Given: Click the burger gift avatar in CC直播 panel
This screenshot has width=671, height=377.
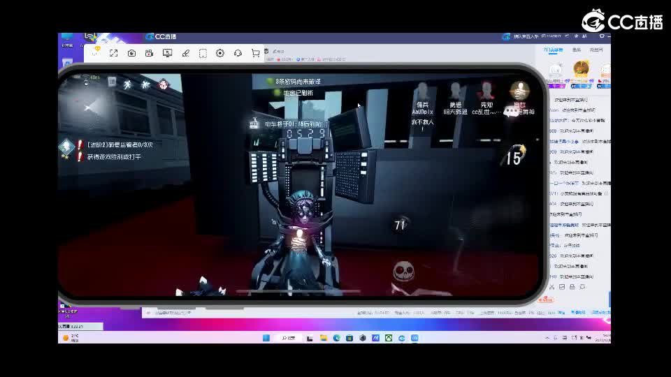Looking at the screenshot, I should (581, 68).
